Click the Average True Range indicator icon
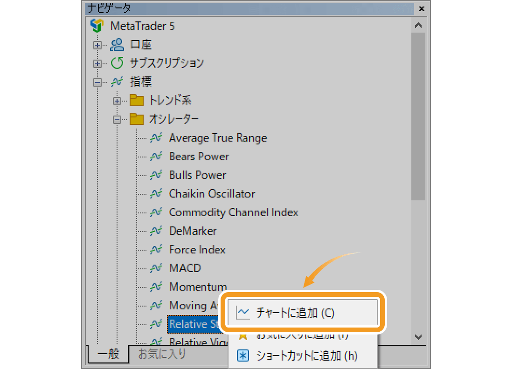This screenshot has height=369, width=513. click(156, 138)
